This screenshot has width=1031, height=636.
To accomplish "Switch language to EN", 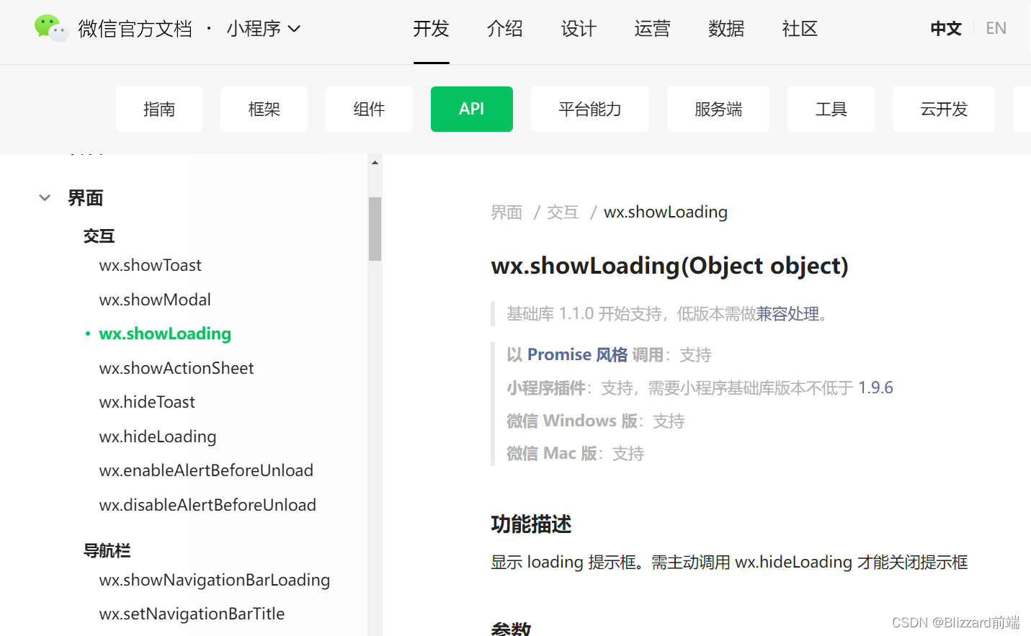I will coord(996,29).
